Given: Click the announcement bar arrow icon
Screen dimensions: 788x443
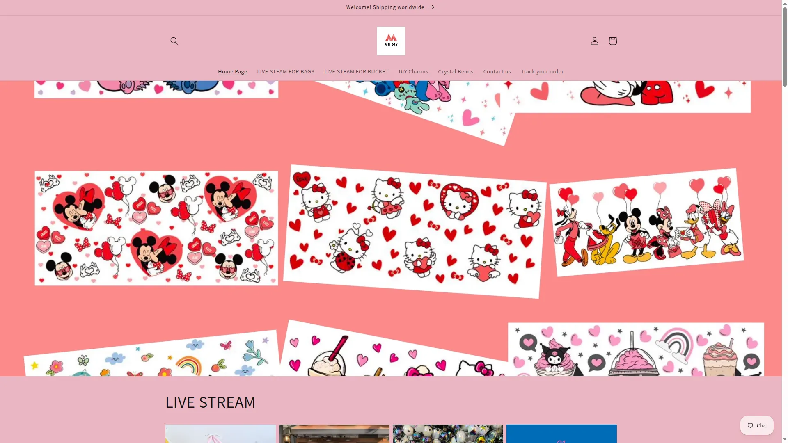Looking at the screenshot, I should 432,7.
